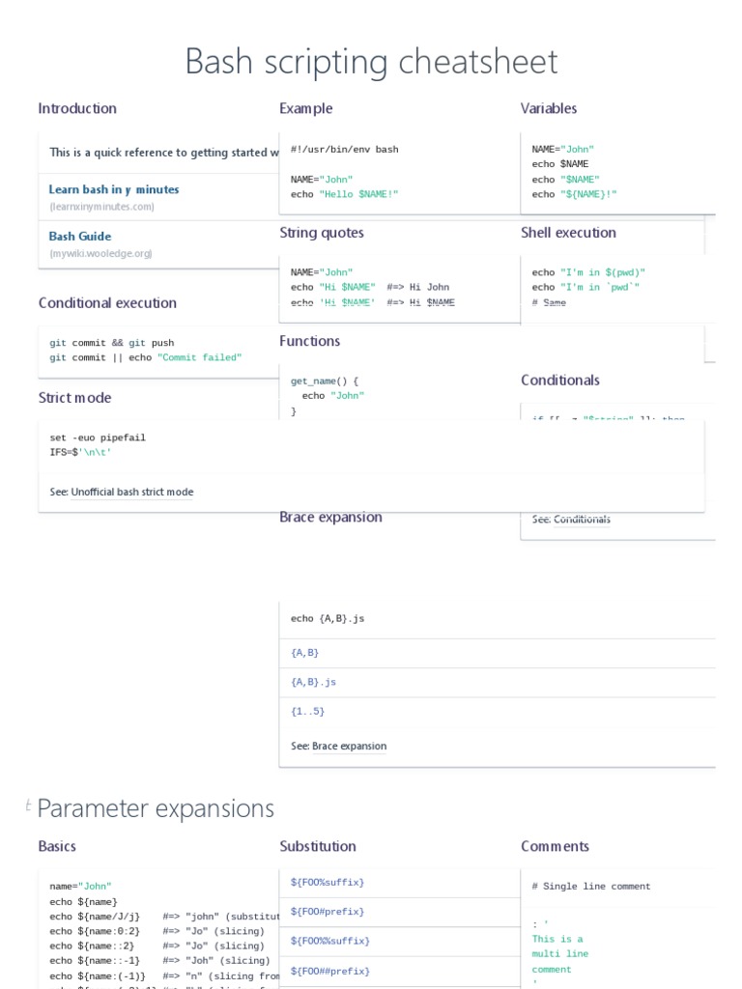Select the Parameter expansions section heading

(156, 807)
